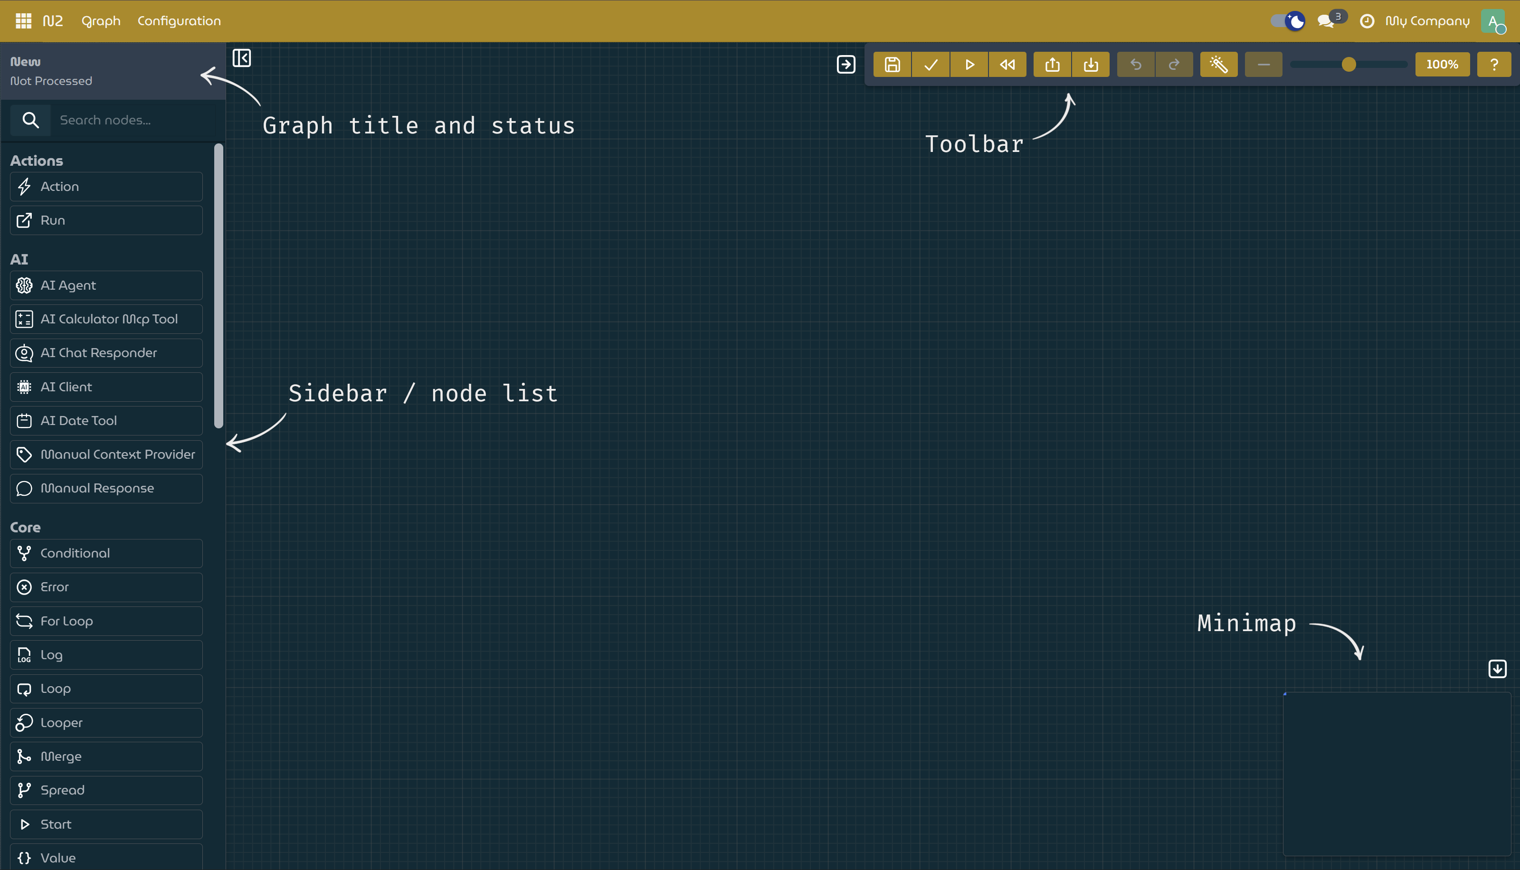
Task: Click the import (download) toolbar icon
Action: pos(1091,64)
